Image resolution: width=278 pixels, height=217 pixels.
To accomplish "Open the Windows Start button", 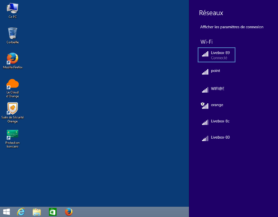I will pos(6,212).
